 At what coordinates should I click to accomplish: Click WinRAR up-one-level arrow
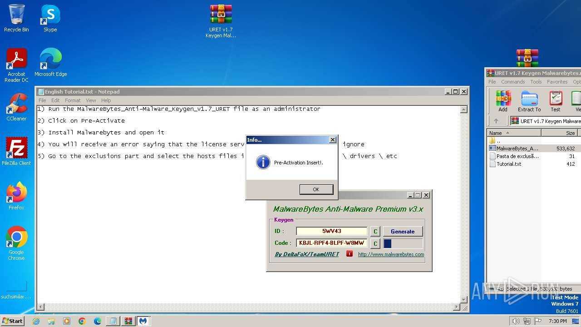(496, 121)
